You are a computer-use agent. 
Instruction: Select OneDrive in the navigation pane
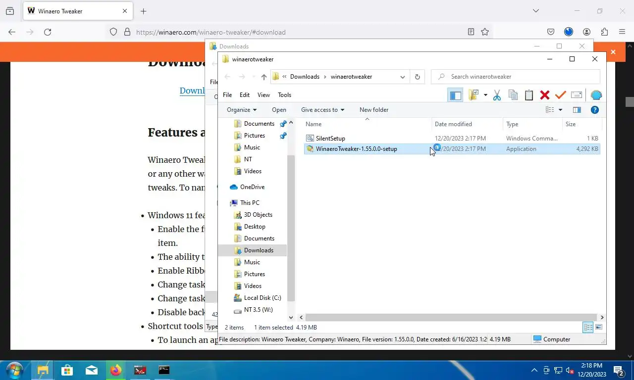252,187
